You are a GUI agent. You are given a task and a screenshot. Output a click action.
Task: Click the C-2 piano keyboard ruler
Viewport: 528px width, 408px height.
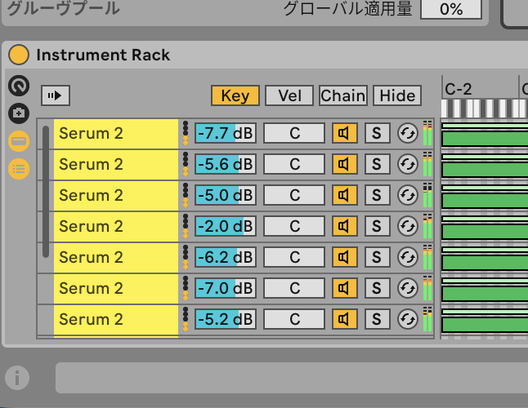pos(485,109)
